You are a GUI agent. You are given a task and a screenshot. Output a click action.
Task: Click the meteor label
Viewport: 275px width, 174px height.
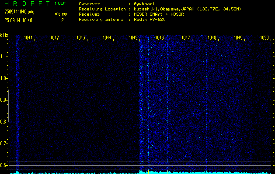point(61,14)
